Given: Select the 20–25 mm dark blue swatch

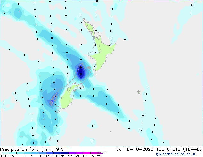Looking at the screenshot, I should point(57,153).
